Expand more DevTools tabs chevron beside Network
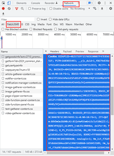114x156 pixels. point(78,3)
